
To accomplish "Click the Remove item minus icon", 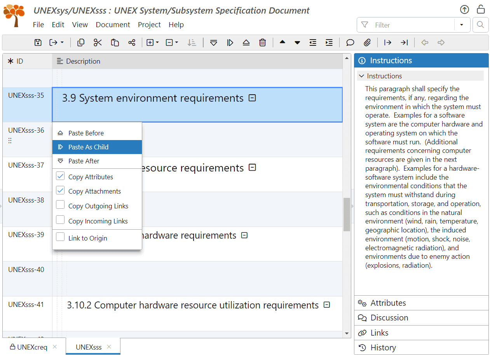I will coord(169,43).
